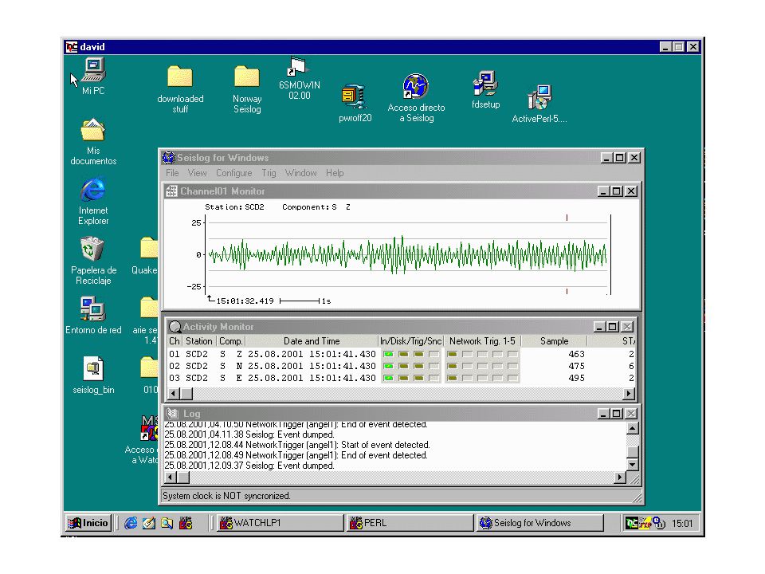Maximize the Activity Monitor window

614,327
